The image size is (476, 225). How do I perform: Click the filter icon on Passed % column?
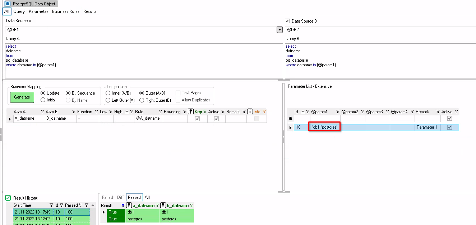pyautogui.click(x=87, y=205)
